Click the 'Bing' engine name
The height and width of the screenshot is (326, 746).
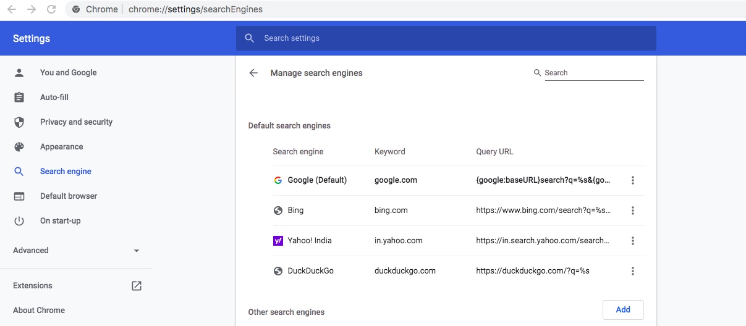coord(295,211)
